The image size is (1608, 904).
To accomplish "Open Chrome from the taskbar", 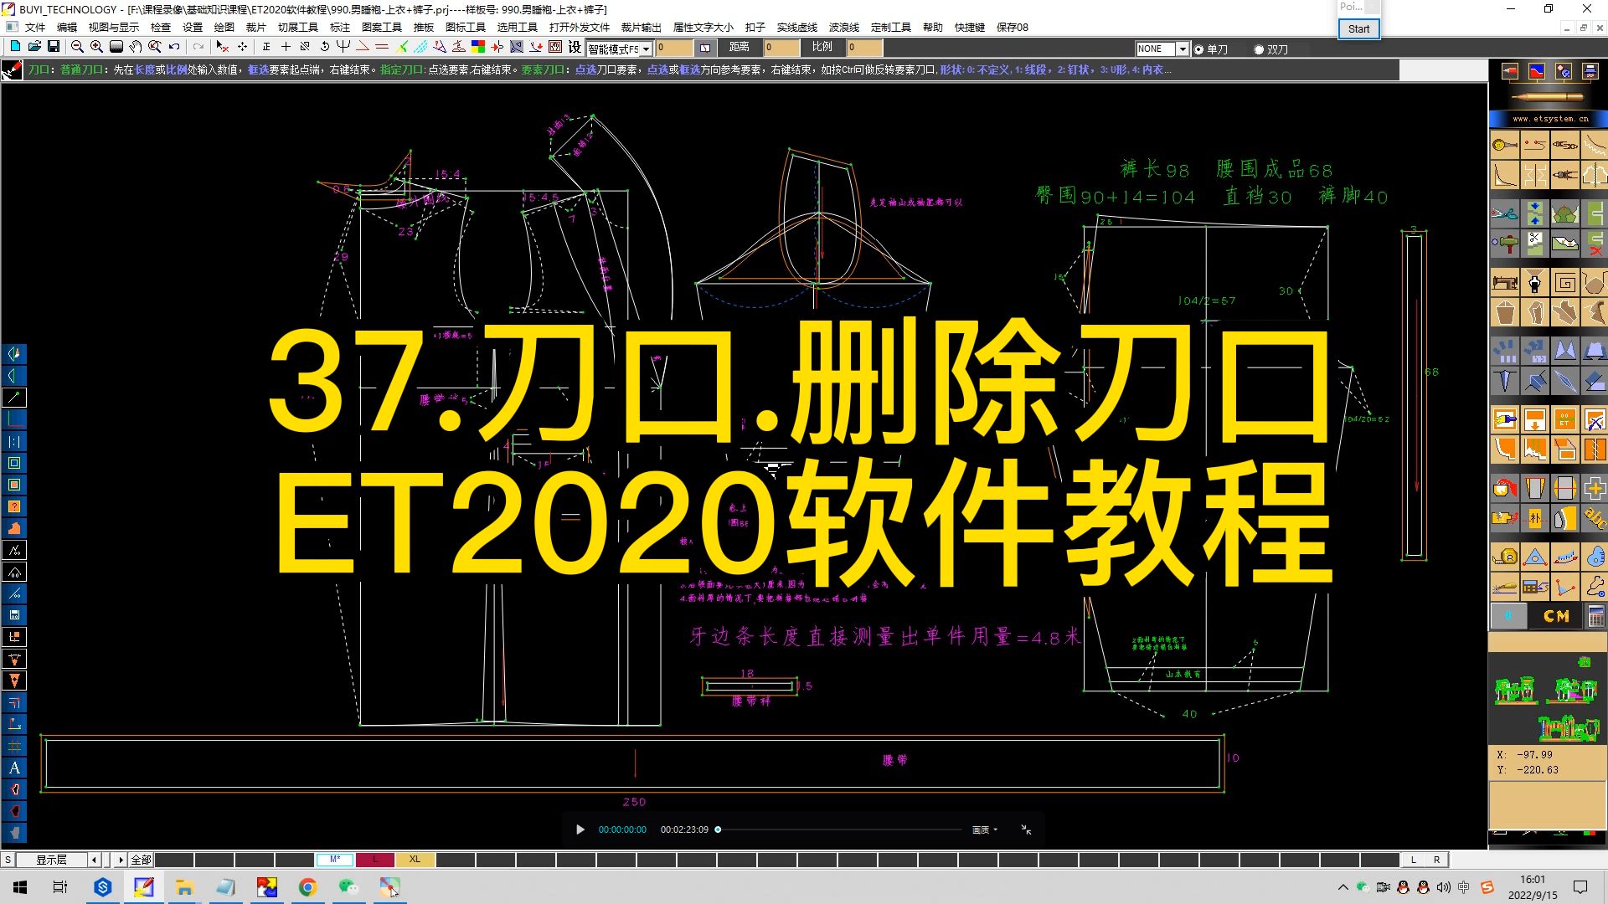I will click(x=307, y=887).
